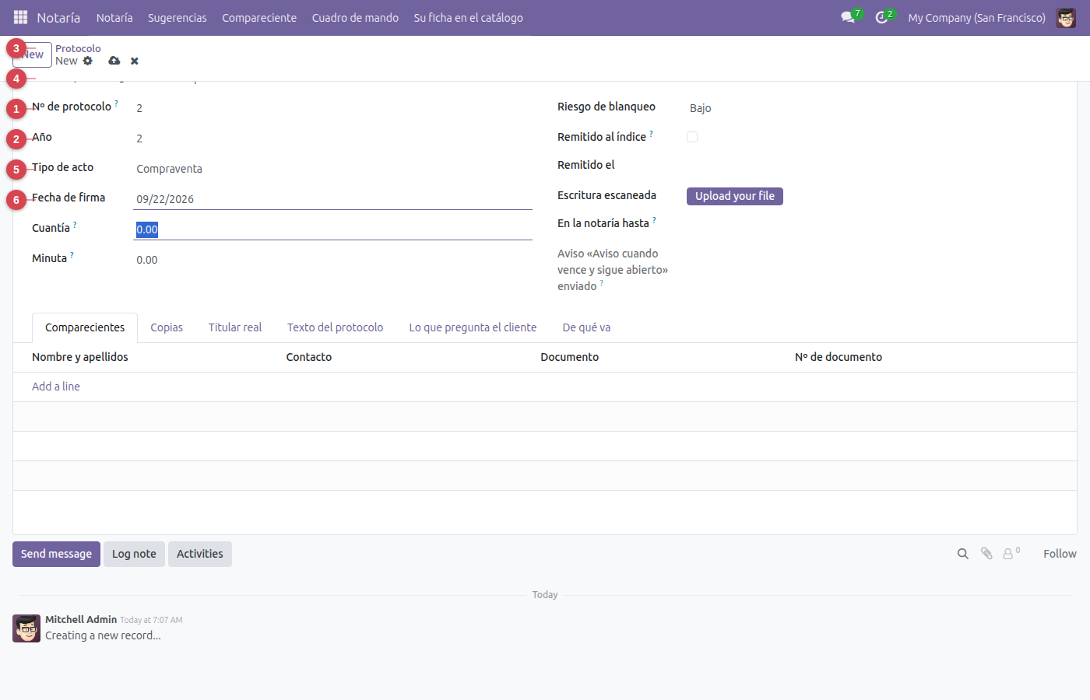Show help tooltip for Cuantía

pos(75,224)
